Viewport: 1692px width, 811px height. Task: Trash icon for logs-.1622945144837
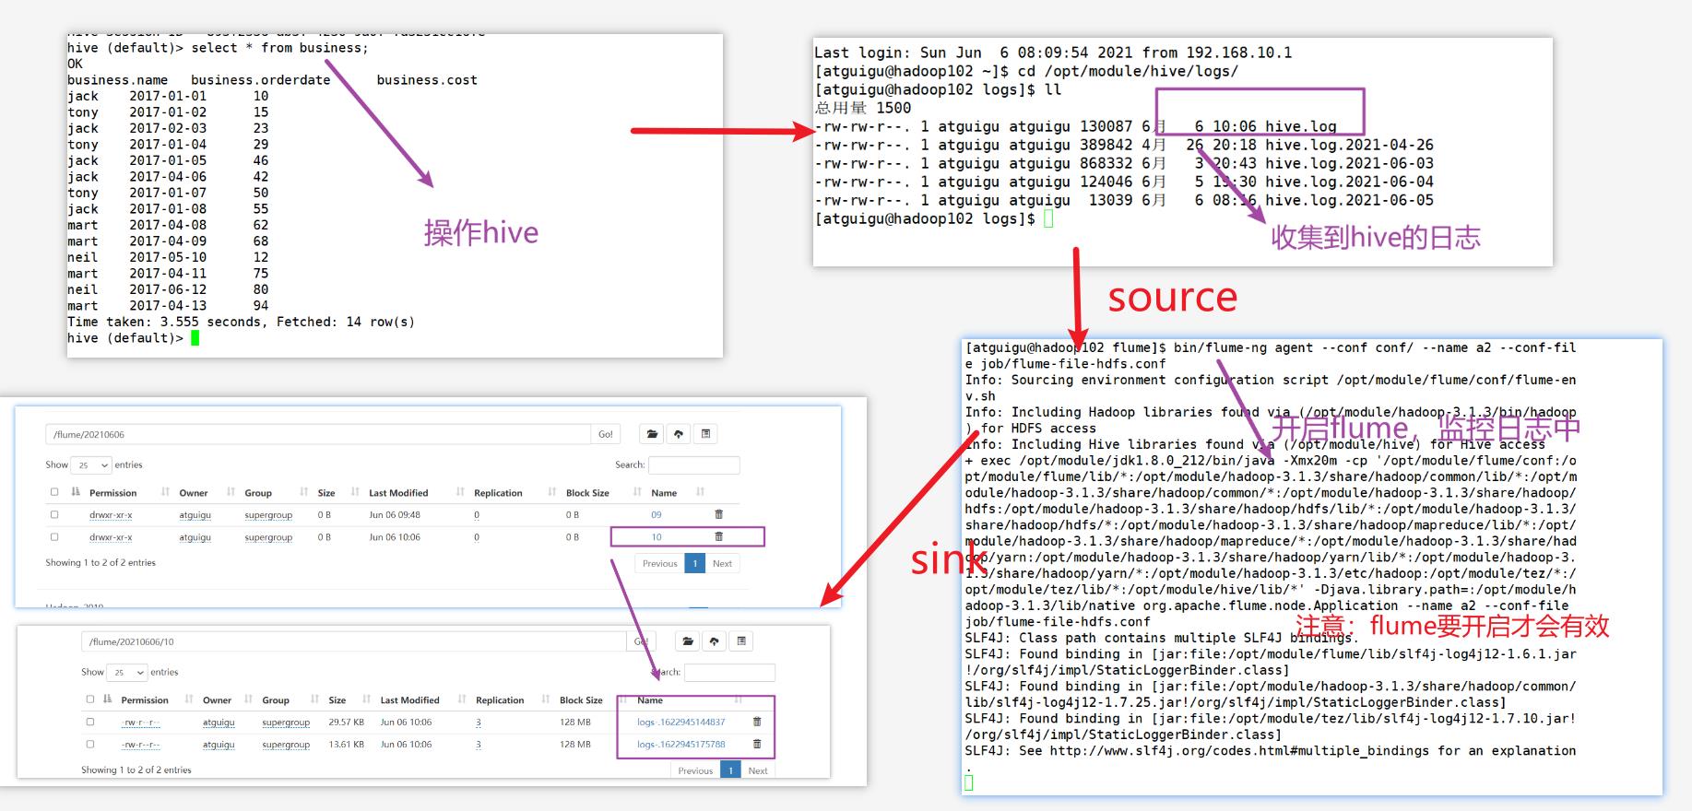click(757, 722)
